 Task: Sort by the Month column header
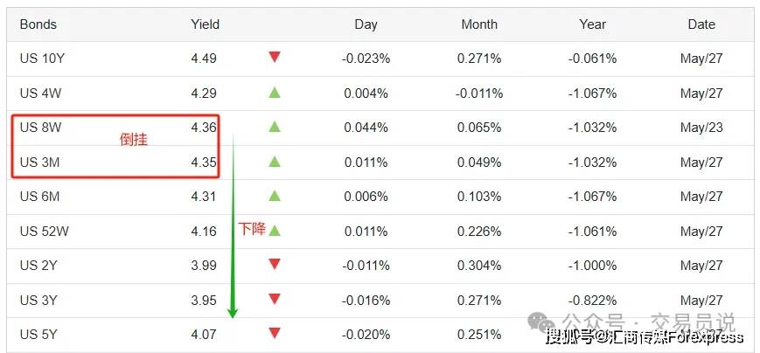479,24
